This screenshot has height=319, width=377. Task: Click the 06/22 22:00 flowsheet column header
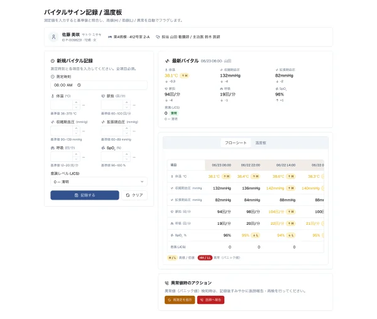249,165
